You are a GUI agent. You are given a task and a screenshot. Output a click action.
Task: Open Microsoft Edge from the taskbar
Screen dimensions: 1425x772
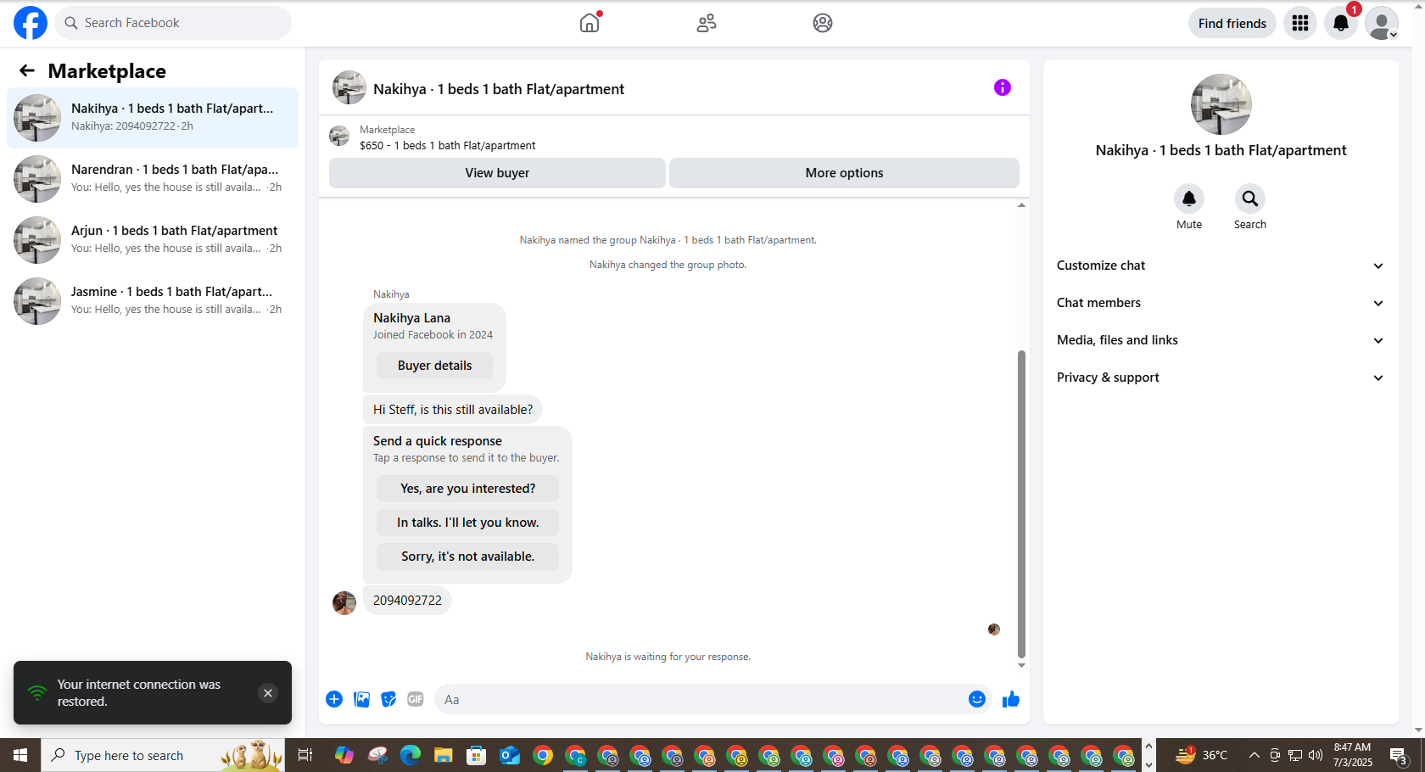pos(411,755)
